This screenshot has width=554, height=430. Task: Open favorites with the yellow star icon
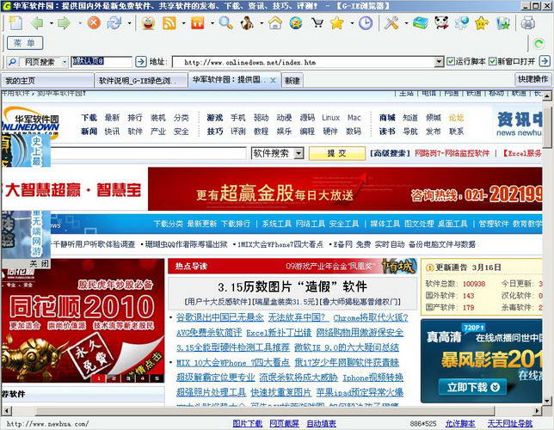click(x=337, y=23)
